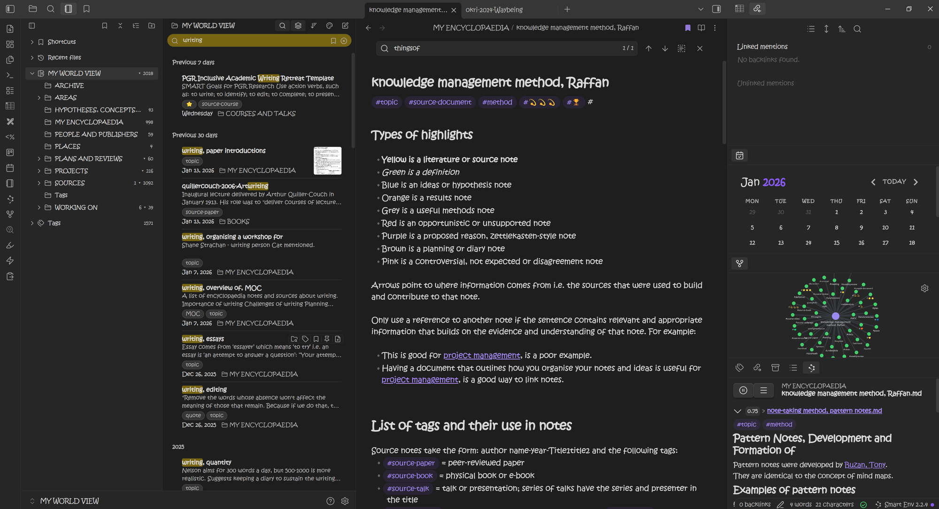Open calendar icon in left ribbon
This screenshot has width=939, height=509.
pos(10,168)
